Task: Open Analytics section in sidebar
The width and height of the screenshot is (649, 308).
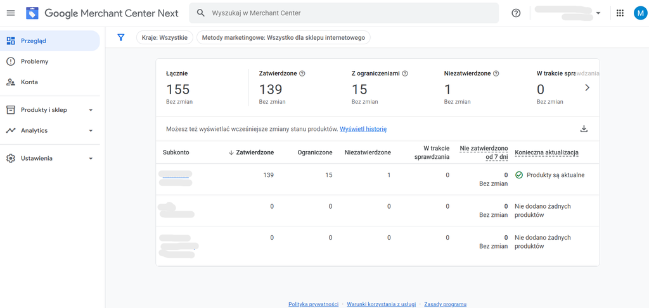Action: [49, 130]
